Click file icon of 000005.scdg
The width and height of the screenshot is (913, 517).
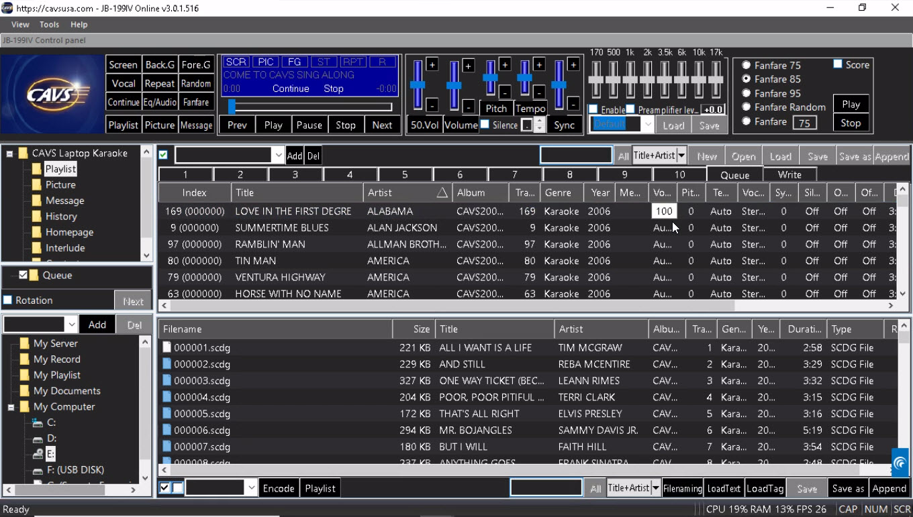(x=166, y=414)
